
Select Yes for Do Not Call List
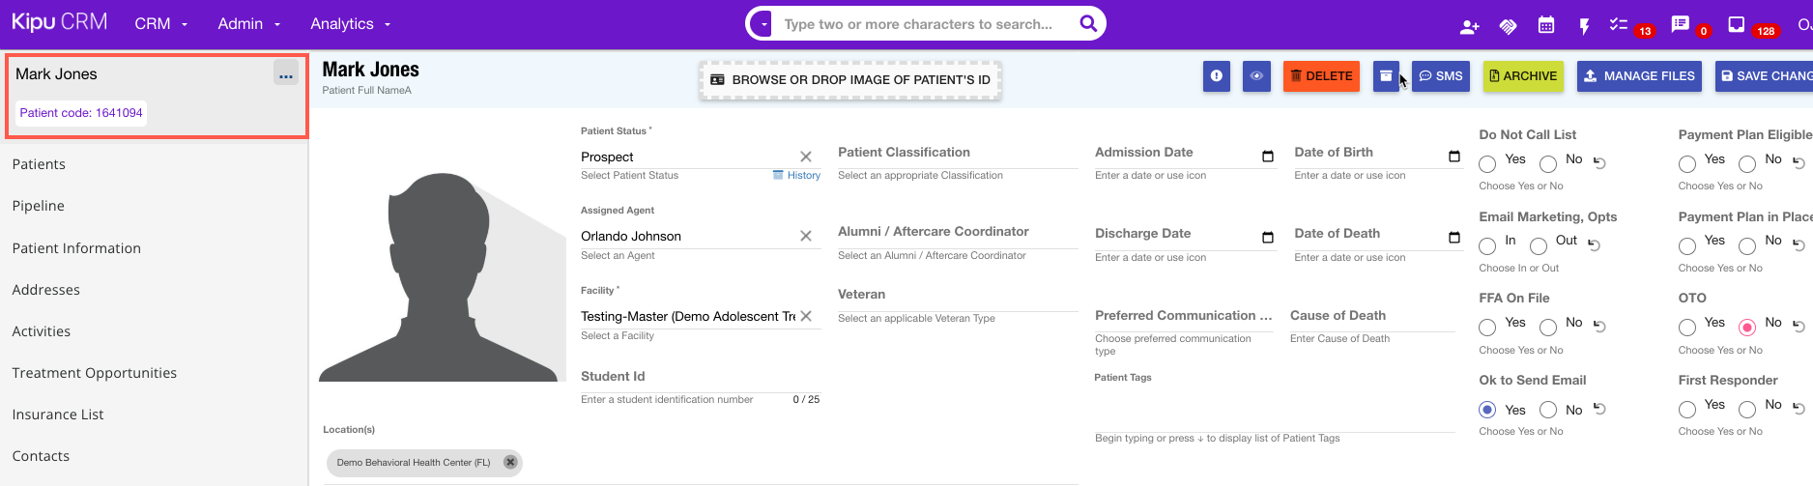[x=1487, y=164]
